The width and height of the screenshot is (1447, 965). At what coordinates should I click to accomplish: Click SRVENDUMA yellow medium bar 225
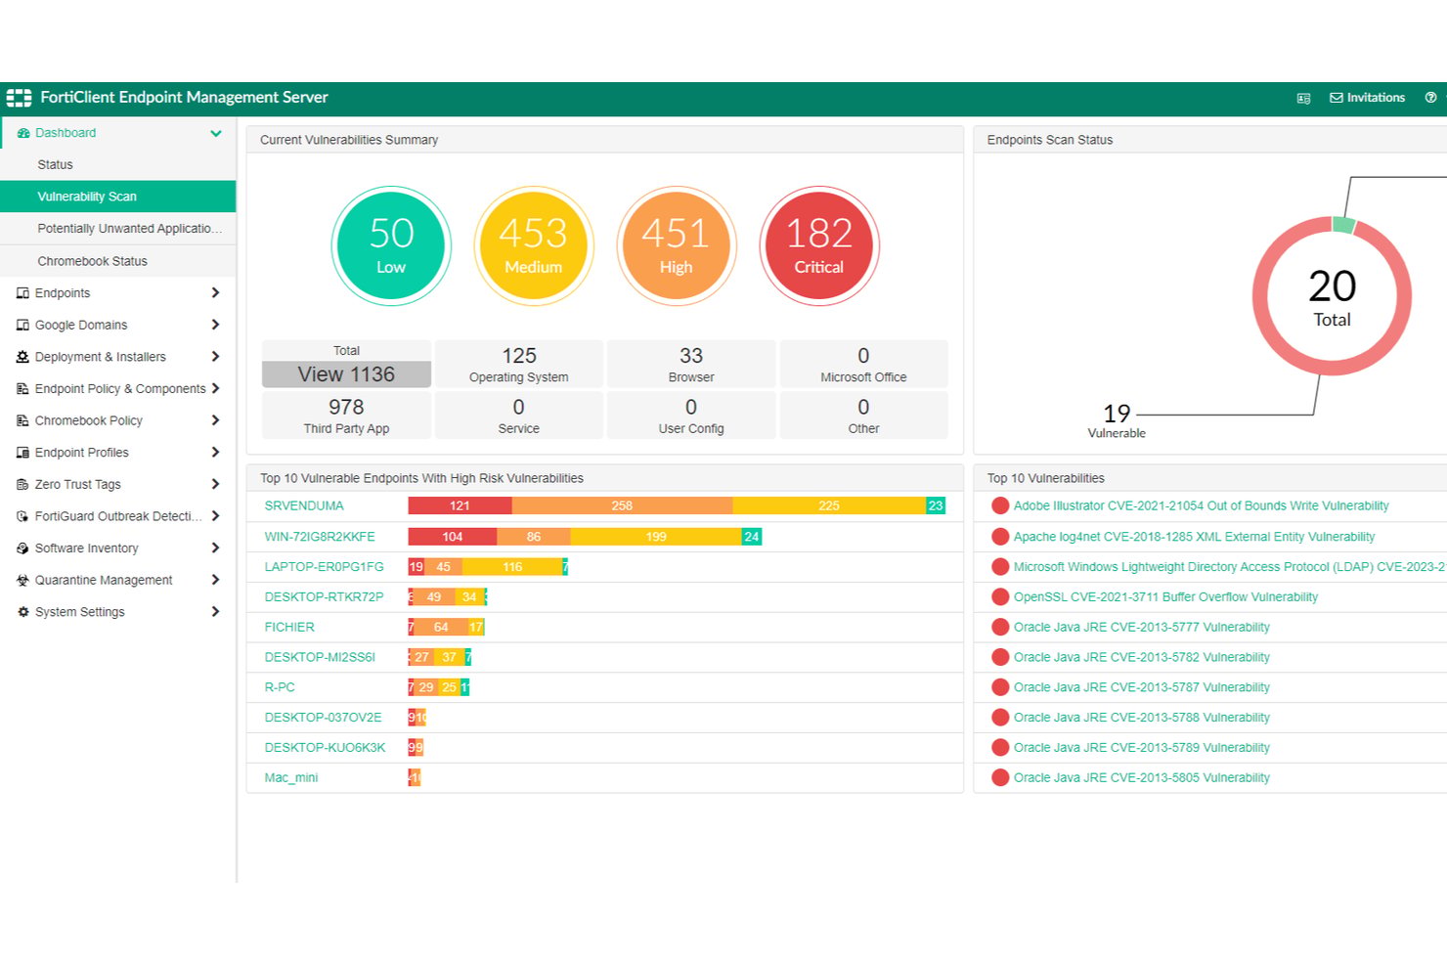click(x=829, y=506)
